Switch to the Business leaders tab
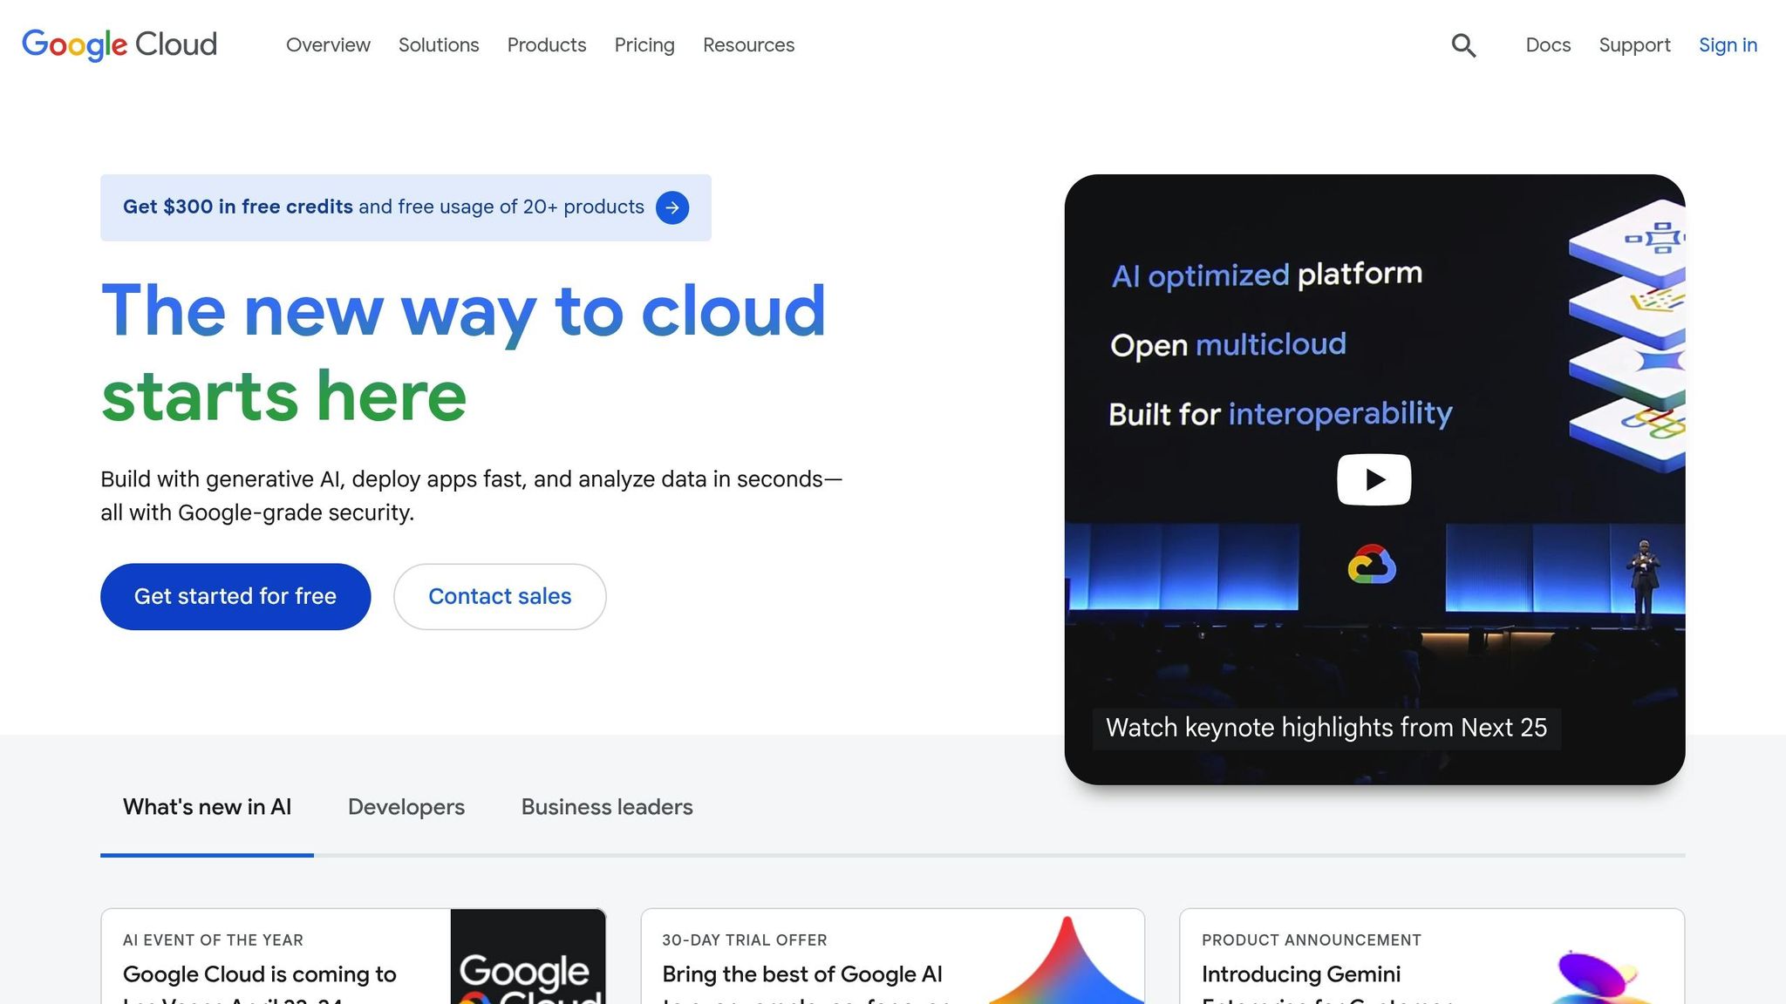1786x1004 pixels. click(x=606, y=807)
